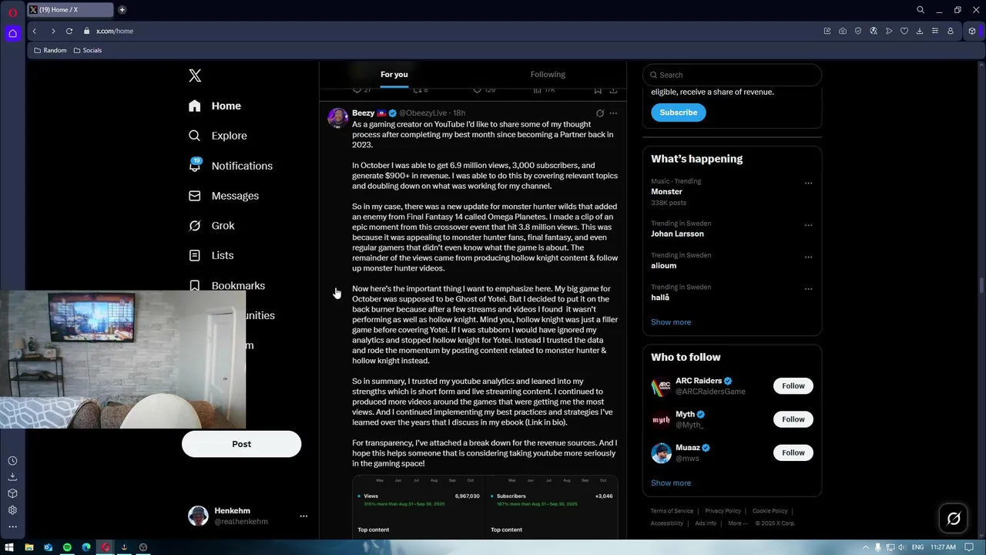Open Opera sidebar history clock icon
986x555 pixels.
pyautogui.click(x=12, y=461)
